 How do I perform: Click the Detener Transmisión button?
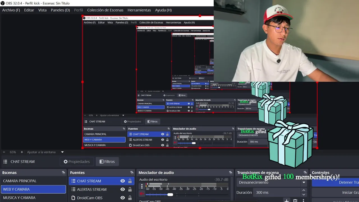point(335,182)
